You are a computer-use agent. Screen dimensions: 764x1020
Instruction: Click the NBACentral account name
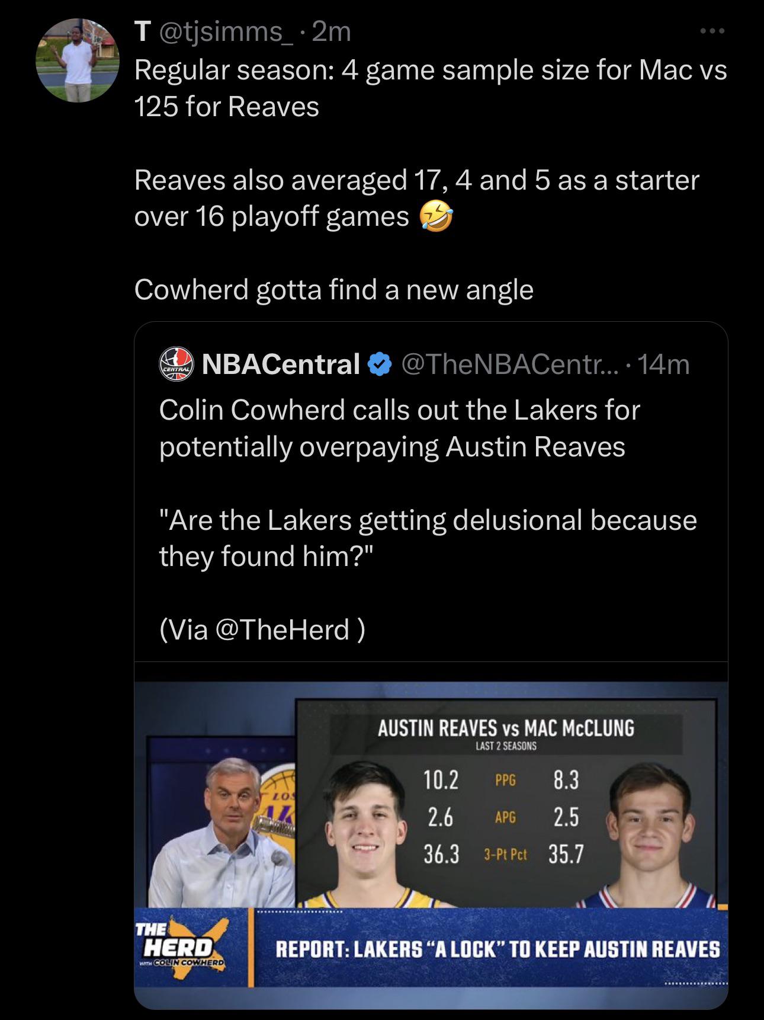(x=281, y=364)
